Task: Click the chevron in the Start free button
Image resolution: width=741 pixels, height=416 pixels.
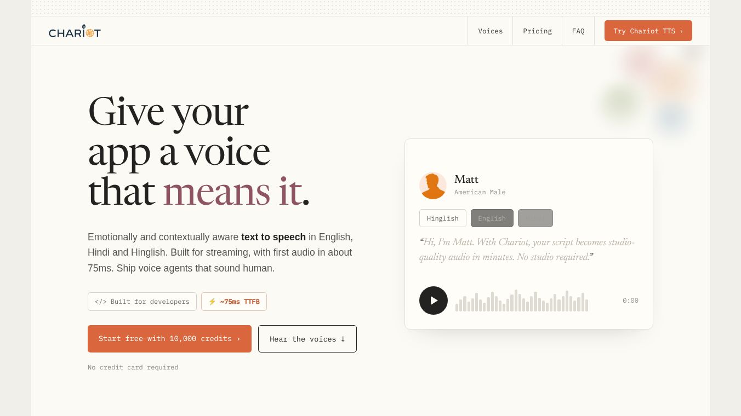Action: coord(238,339)
